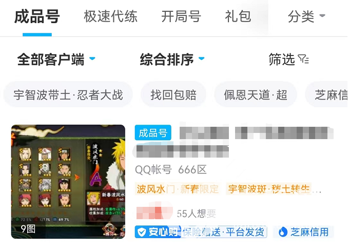Select the partially visible 芝麻信 chip
The image size is (349, 251).
click(x=326, y=95)
